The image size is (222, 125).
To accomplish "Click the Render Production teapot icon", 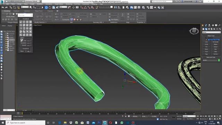I will click(x=155, y=7).
